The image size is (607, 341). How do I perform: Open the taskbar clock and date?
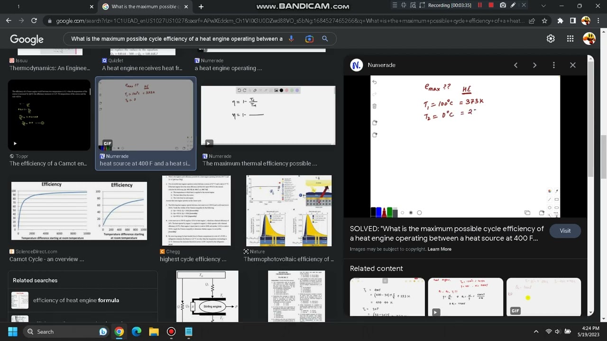589,332
